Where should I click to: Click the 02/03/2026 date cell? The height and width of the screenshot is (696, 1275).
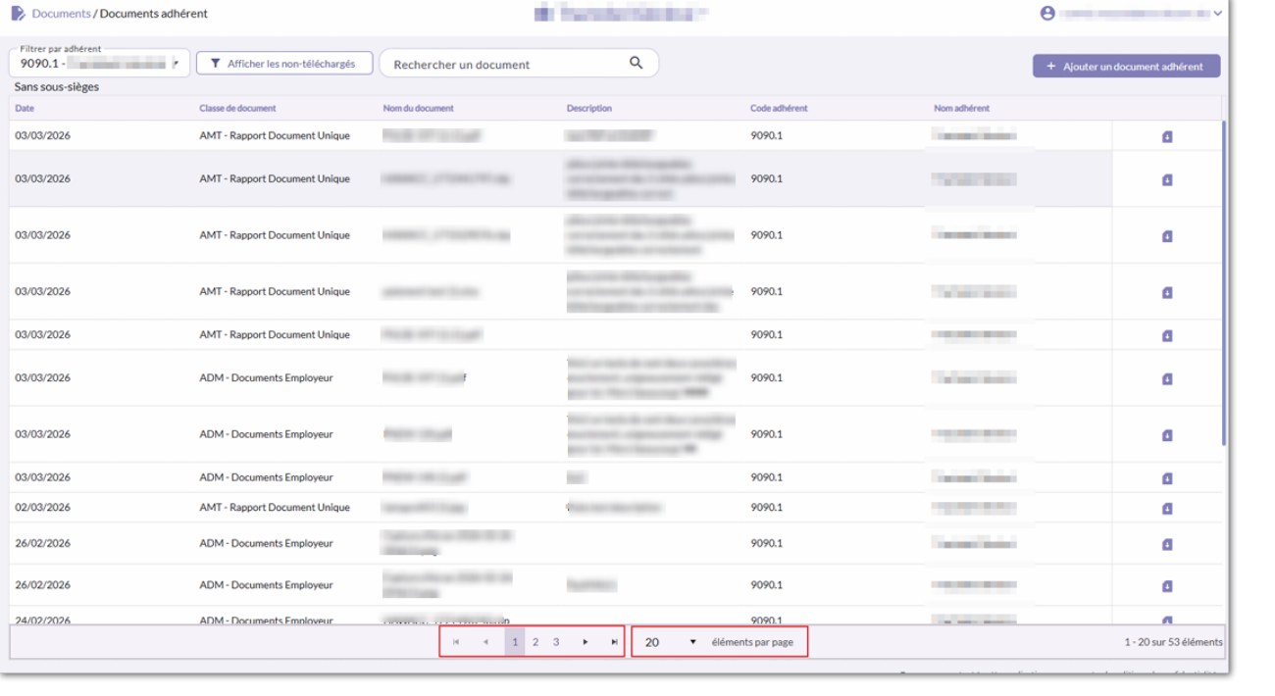pyautogui.click(x=42, y=508)
